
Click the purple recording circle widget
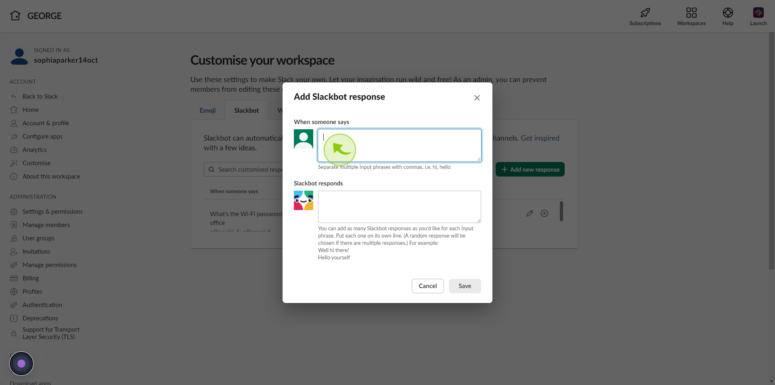21,364
